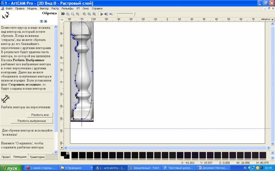Open the Рельефы menu
The height and width of the screenshot is (171, 275).
pyautogui.click(x=67, y=8)
